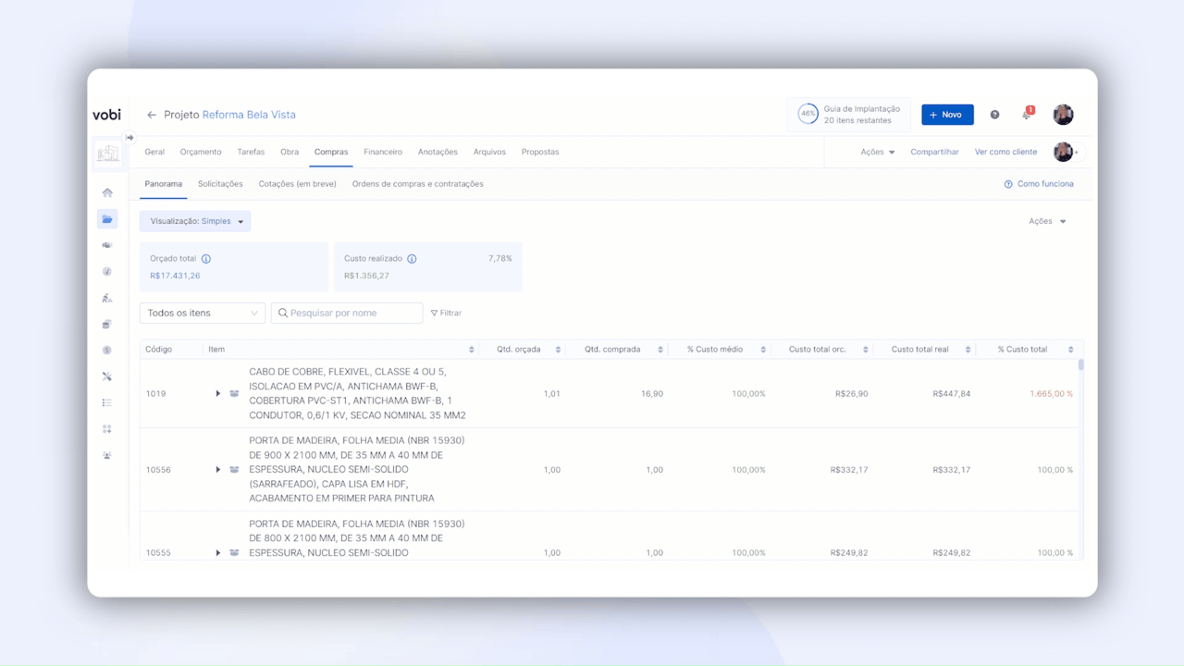Open the project Ações dropdown beside Compartilhar

(878, 152)
